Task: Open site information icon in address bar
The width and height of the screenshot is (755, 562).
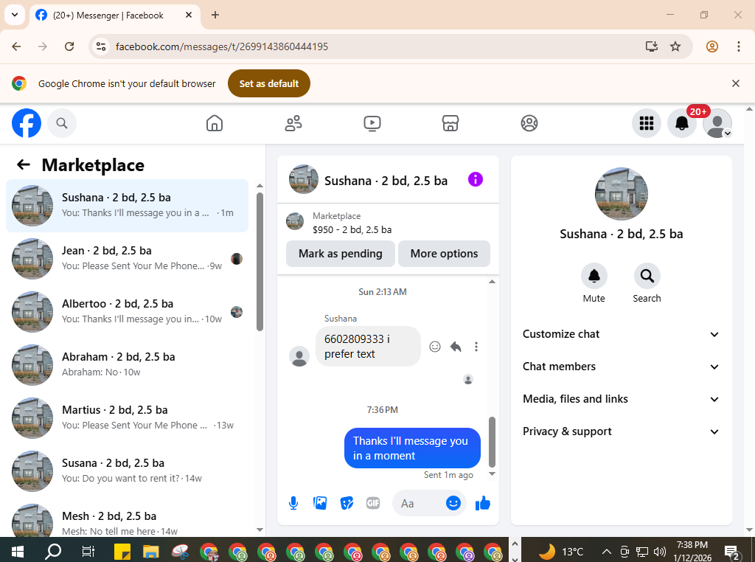Action: click(x=100, y=46)
